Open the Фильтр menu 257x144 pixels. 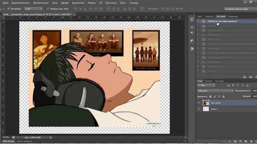click(92, 3)
